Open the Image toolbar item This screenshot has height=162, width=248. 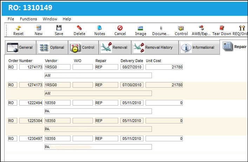point(140,28)
